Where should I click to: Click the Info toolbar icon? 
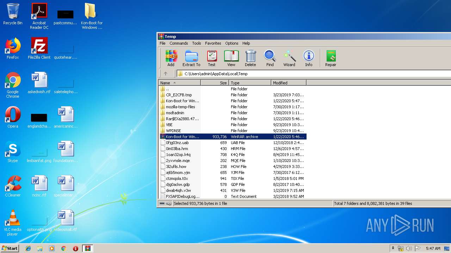(x=309, y=58)
